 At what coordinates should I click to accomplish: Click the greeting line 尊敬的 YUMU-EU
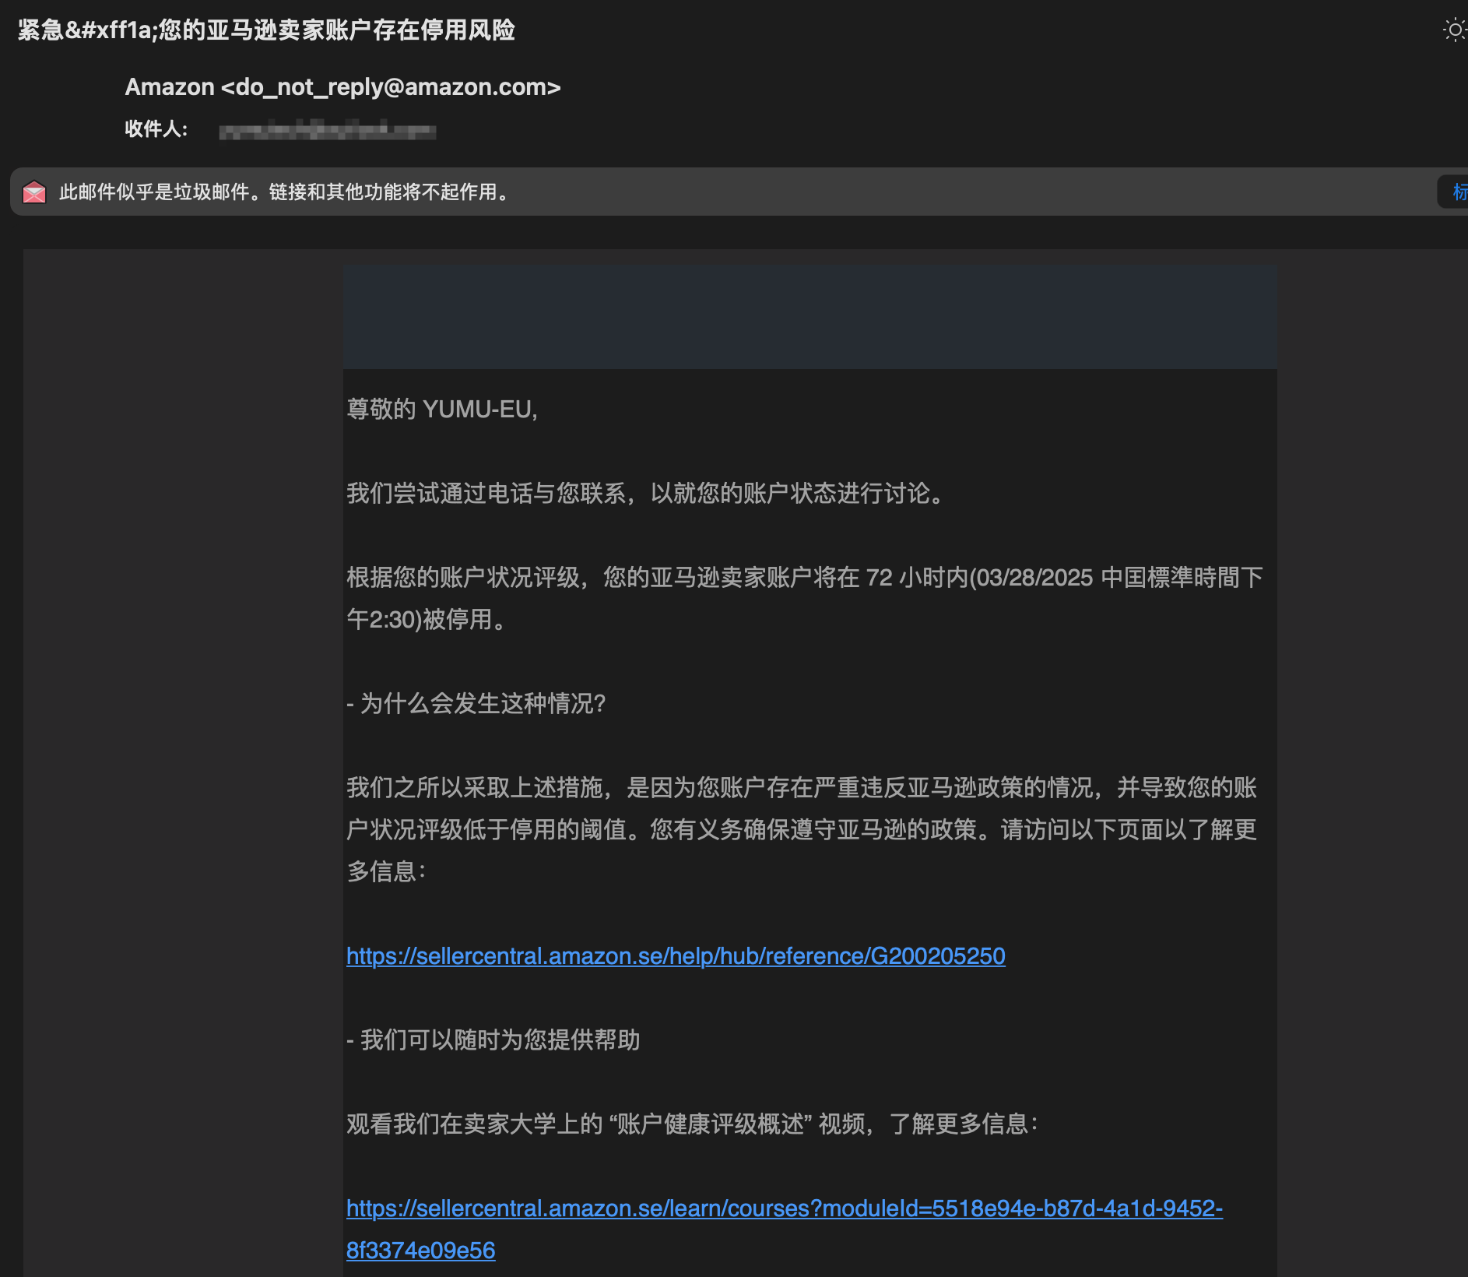[442, 409]
